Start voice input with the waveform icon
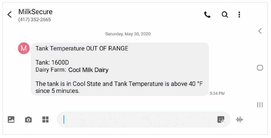 point(239,120)
